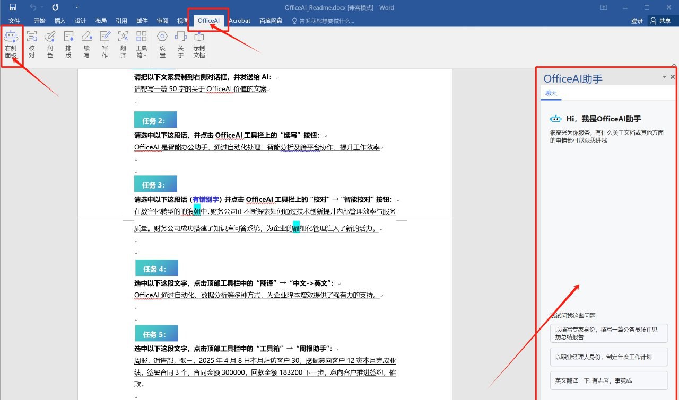This screenshot has width=679, height=400.
Task: Toggle the 右侧面板 robot icon
Action: coord(11,45)
